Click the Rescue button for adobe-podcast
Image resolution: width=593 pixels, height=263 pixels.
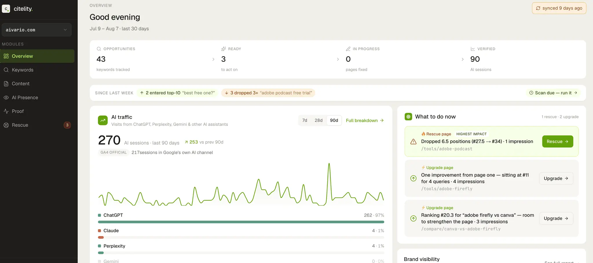[x=557, y=141]
